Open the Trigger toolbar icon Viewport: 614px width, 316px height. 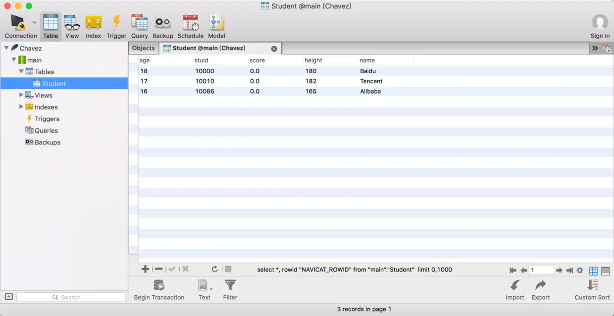point(116,26)
